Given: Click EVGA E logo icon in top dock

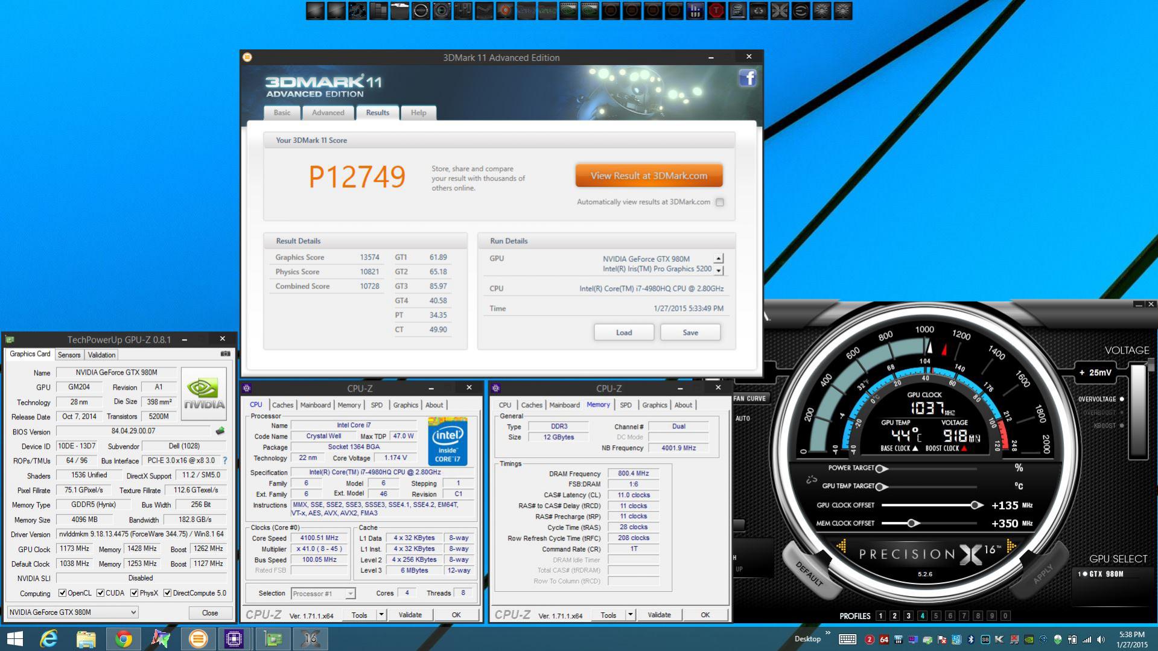Looking at the screenshot, I should pos(801,10).
